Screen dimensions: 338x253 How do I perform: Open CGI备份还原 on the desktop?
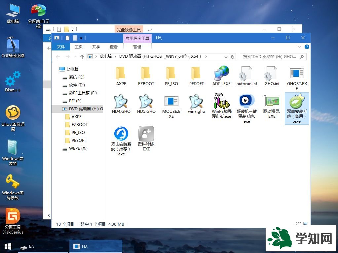tap(12, 46)
